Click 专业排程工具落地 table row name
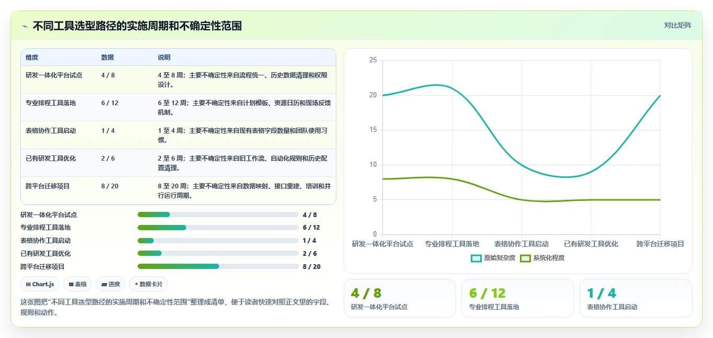Screen dimensions: 713x338 tap(51, 103)
